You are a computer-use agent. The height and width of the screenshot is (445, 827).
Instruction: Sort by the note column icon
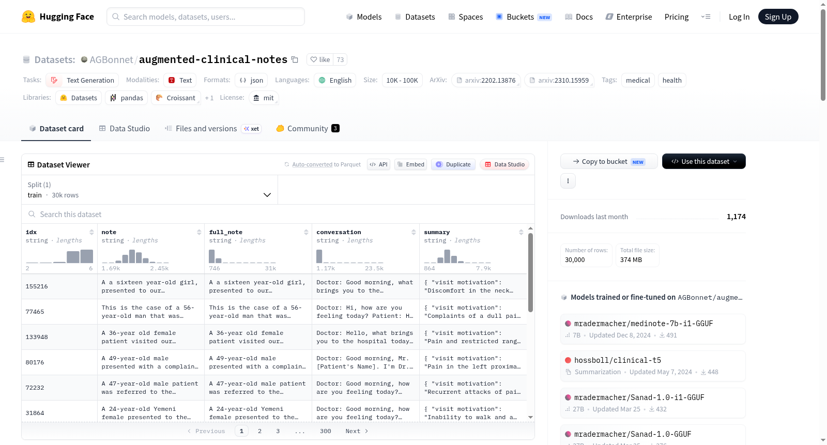(199, 232)
